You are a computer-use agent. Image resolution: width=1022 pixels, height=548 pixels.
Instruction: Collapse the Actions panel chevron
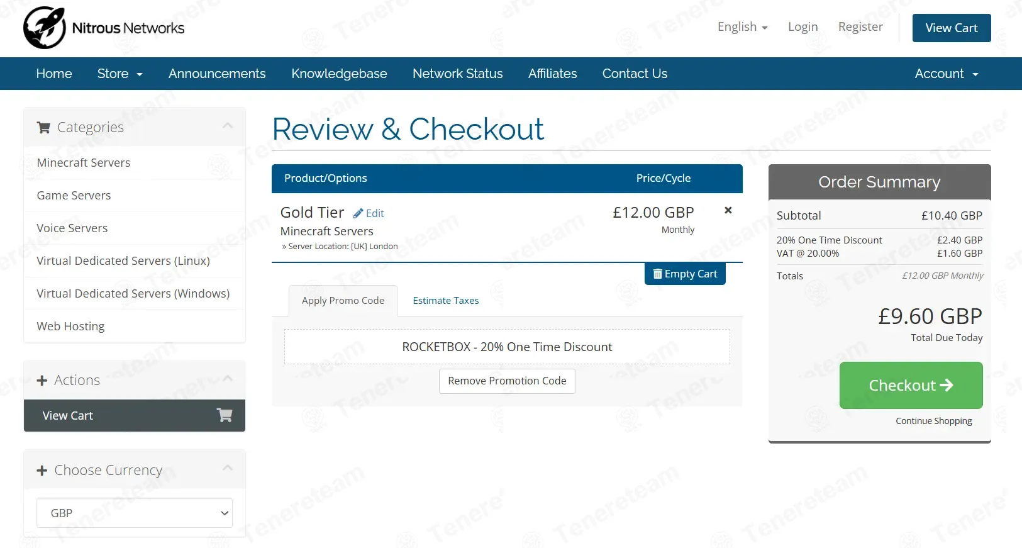tap(228, 379)
